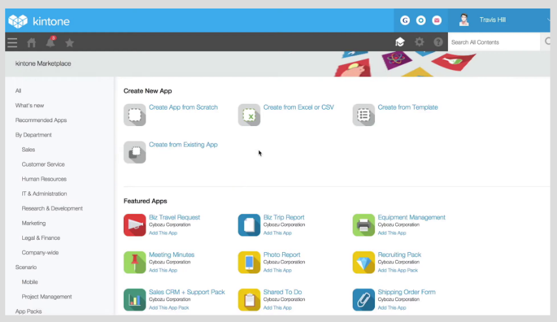
Task: Open favorites star icon
Action: point(70,42)
